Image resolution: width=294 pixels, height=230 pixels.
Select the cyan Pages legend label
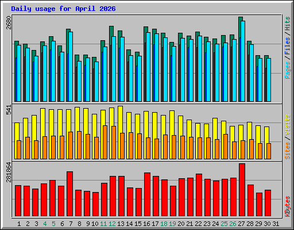click(288, 70)
